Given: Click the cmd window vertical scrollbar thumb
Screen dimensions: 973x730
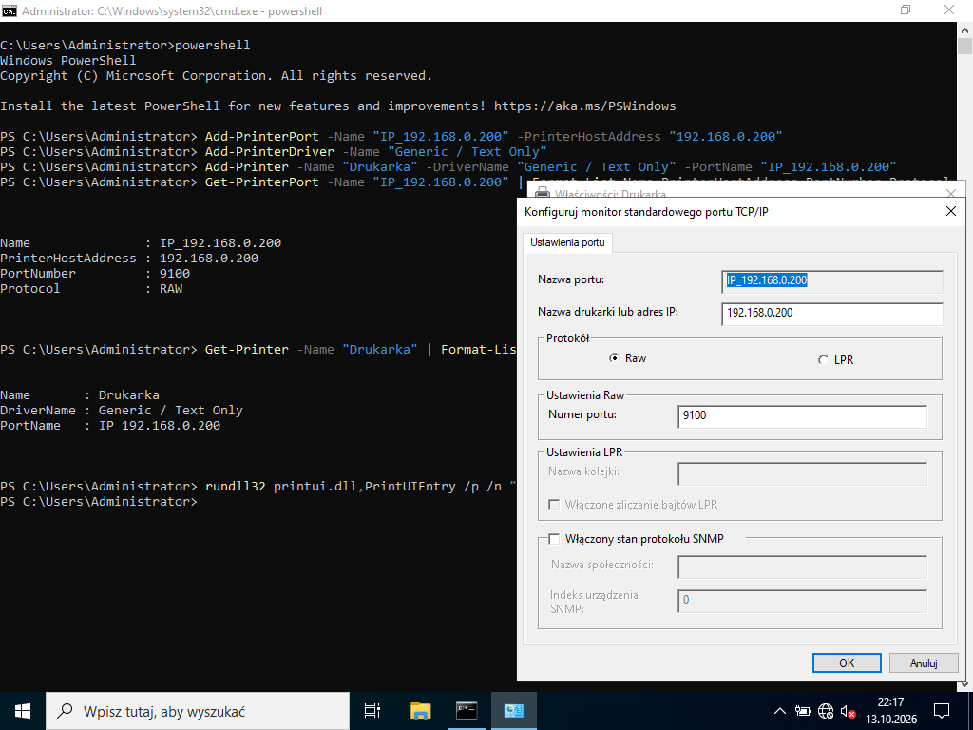Looking at the screenshot, I should click(x=964, y=46).
